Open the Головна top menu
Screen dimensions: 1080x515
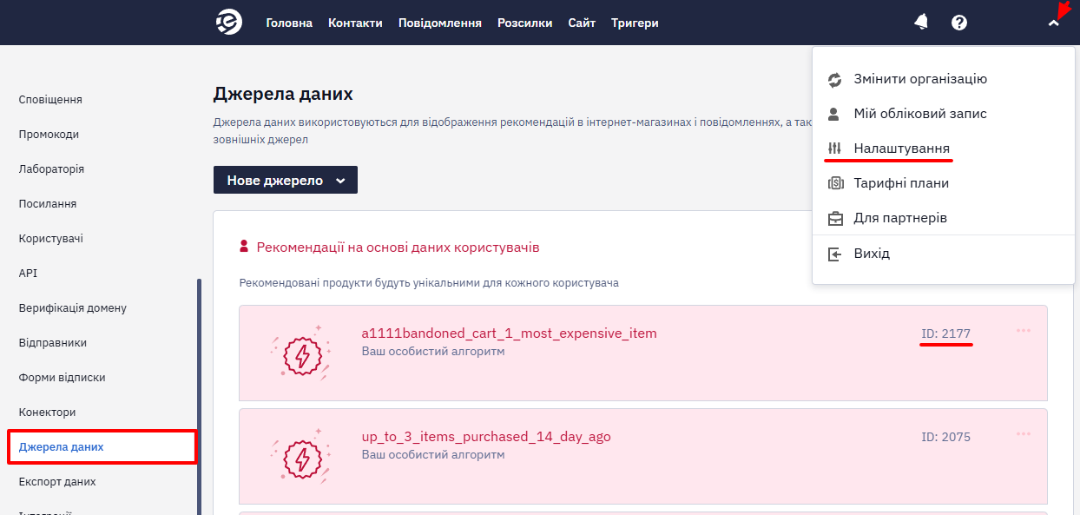pos(289,23)
